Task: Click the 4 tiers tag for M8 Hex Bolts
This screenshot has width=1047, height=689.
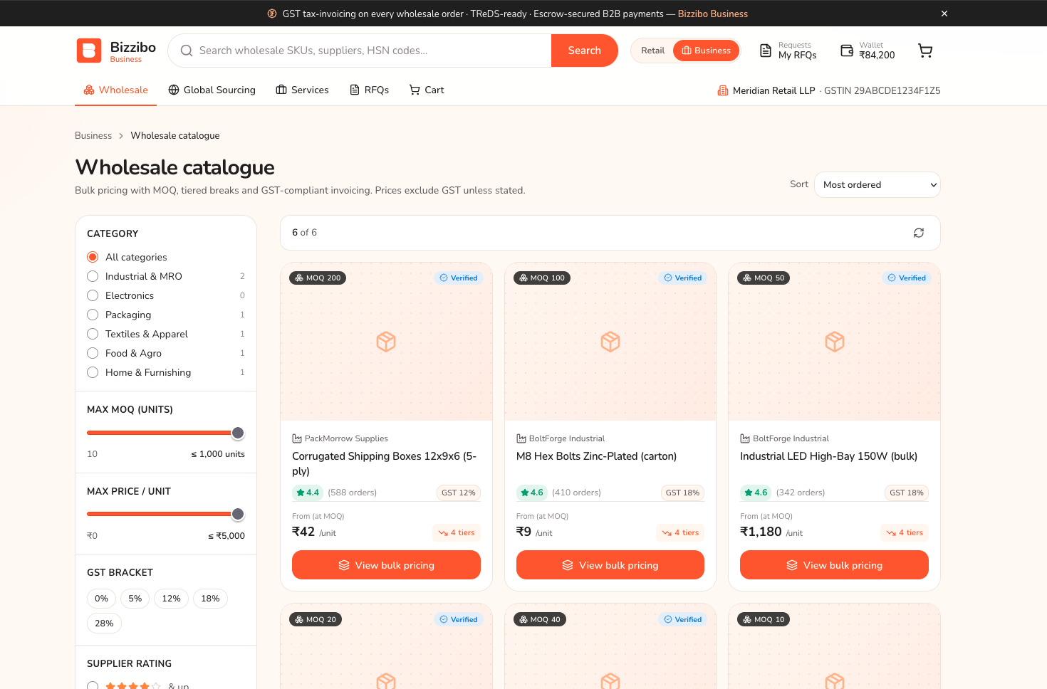Action: coord(680,532)
